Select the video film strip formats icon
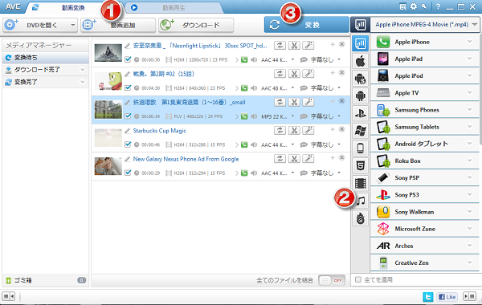 coord(360,183)
